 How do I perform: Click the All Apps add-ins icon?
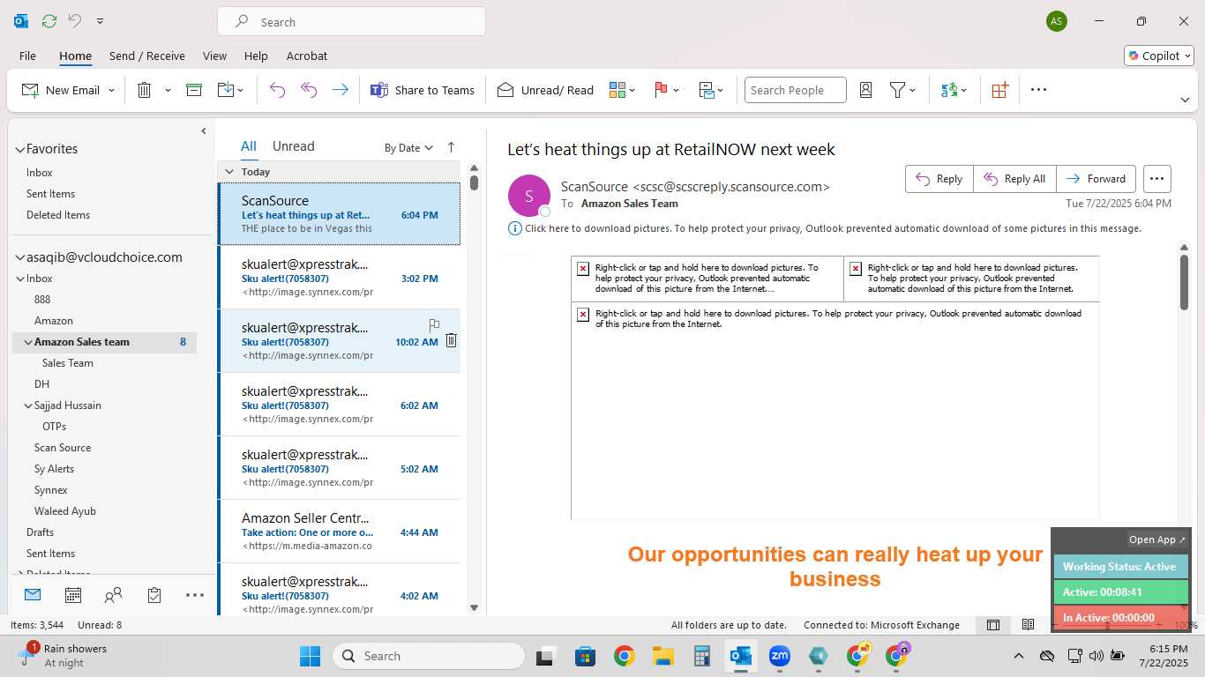click(x=999, y=90)
